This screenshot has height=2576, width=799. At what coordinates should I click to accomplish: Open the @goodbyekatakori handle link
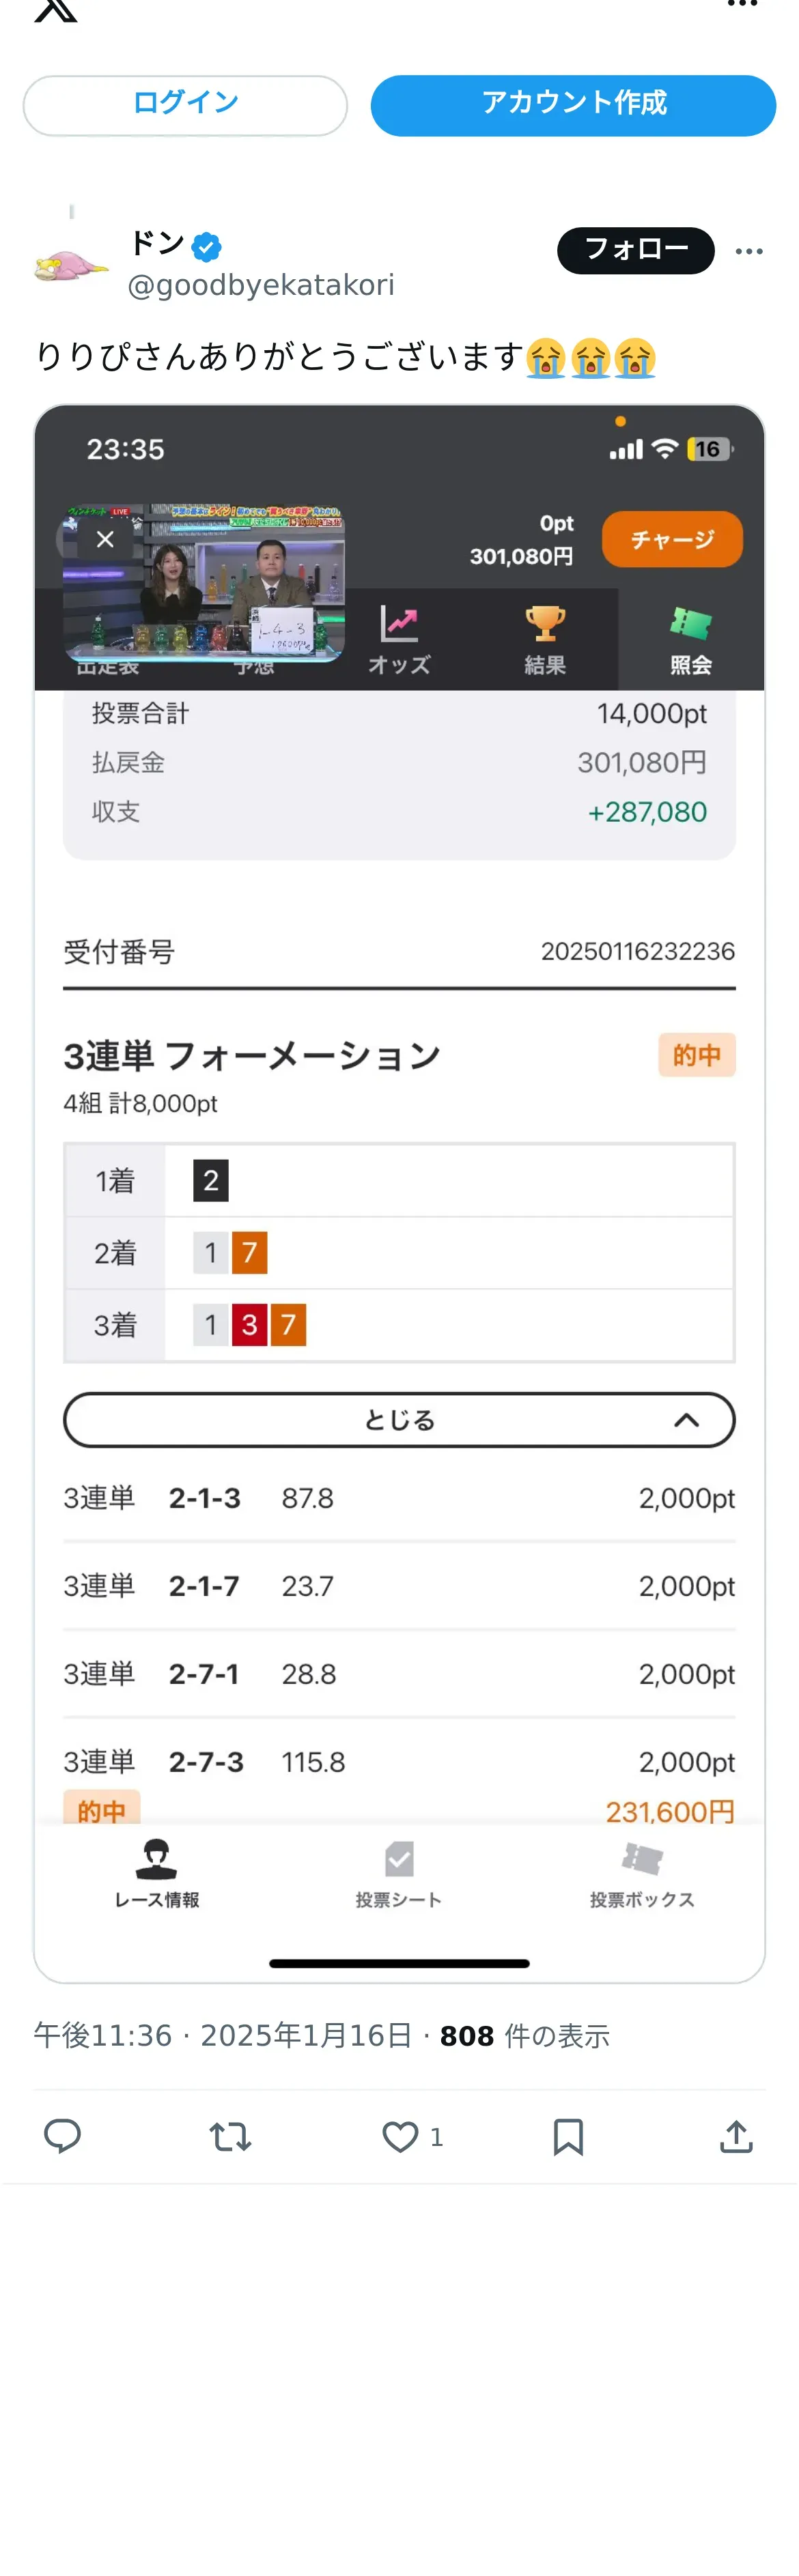point(261,286)
